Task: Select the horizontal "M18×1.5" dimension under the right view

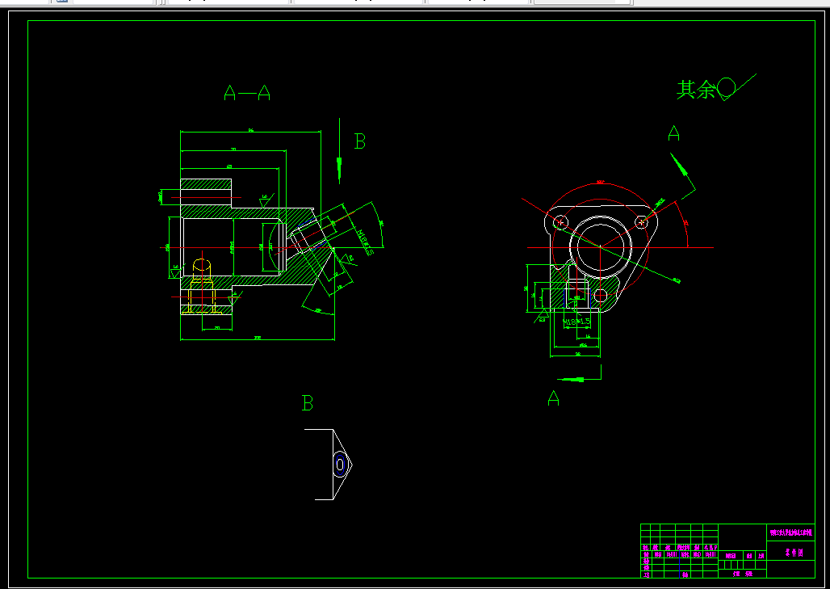Action: (x=576, y=322)
